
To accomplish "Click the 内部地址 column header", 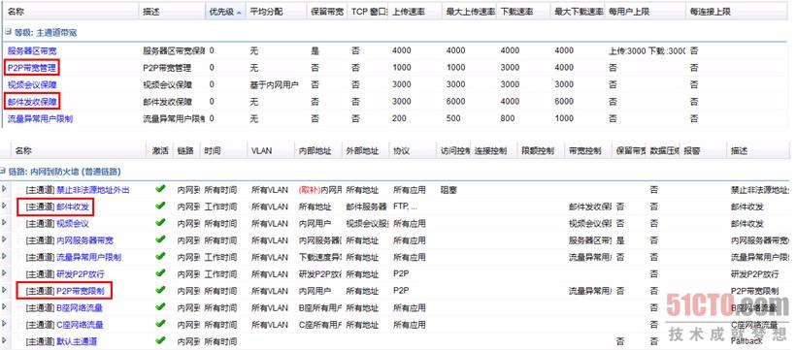I will coord(318,151).
